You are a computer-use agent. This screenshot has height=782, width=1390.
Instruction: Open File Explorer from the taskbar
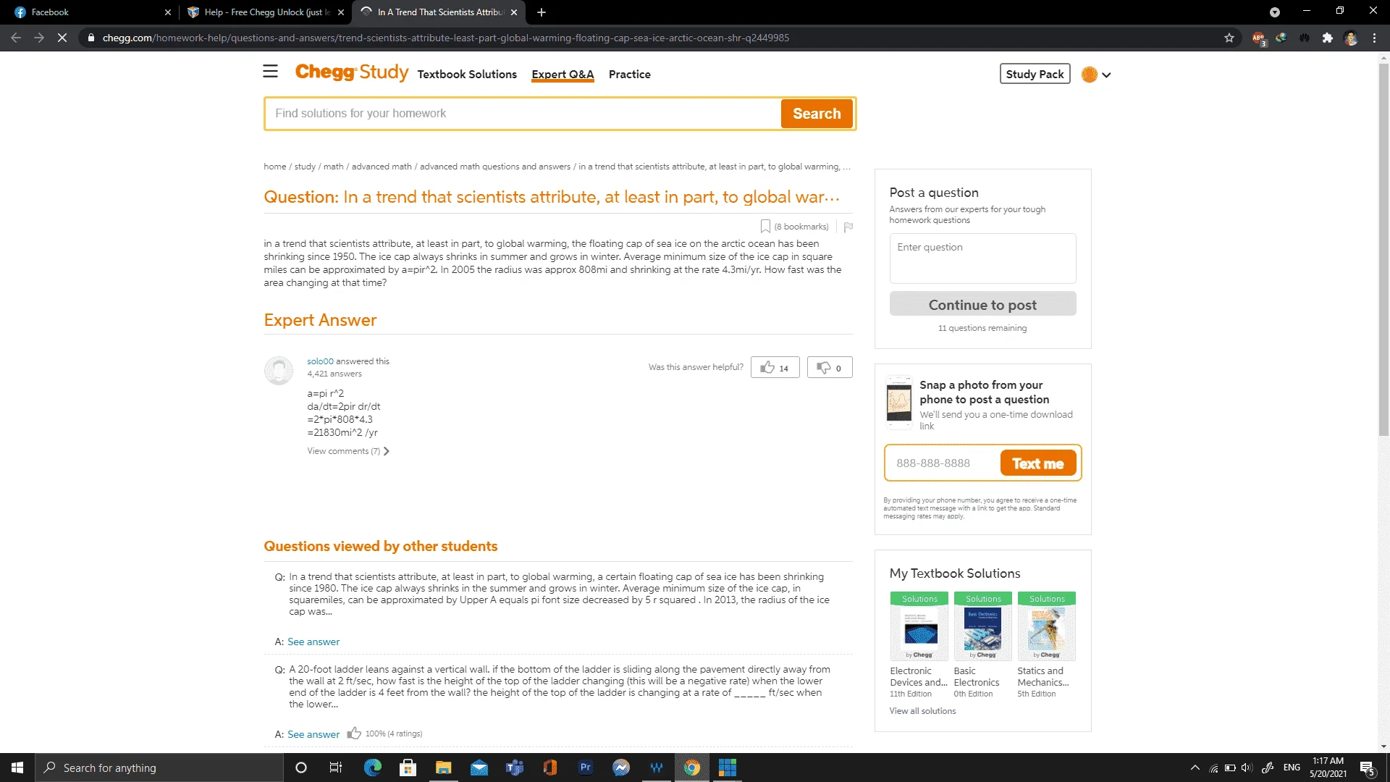tap(443, 768)
